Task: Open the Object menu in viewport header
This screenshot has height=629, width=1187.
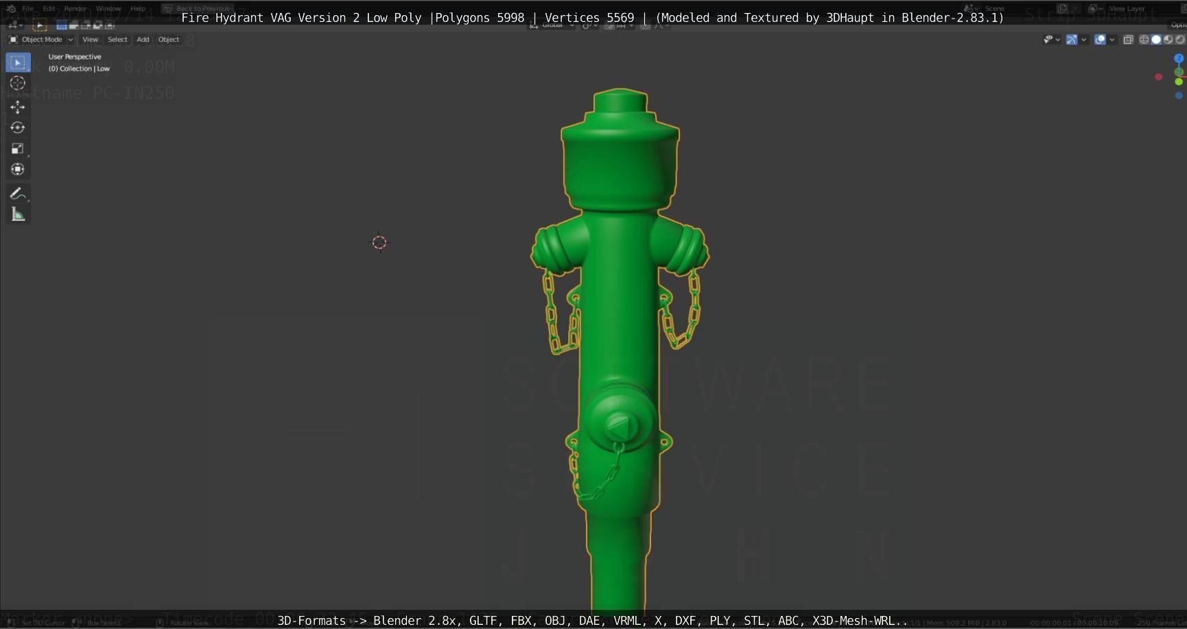Action: pos(169,40)
